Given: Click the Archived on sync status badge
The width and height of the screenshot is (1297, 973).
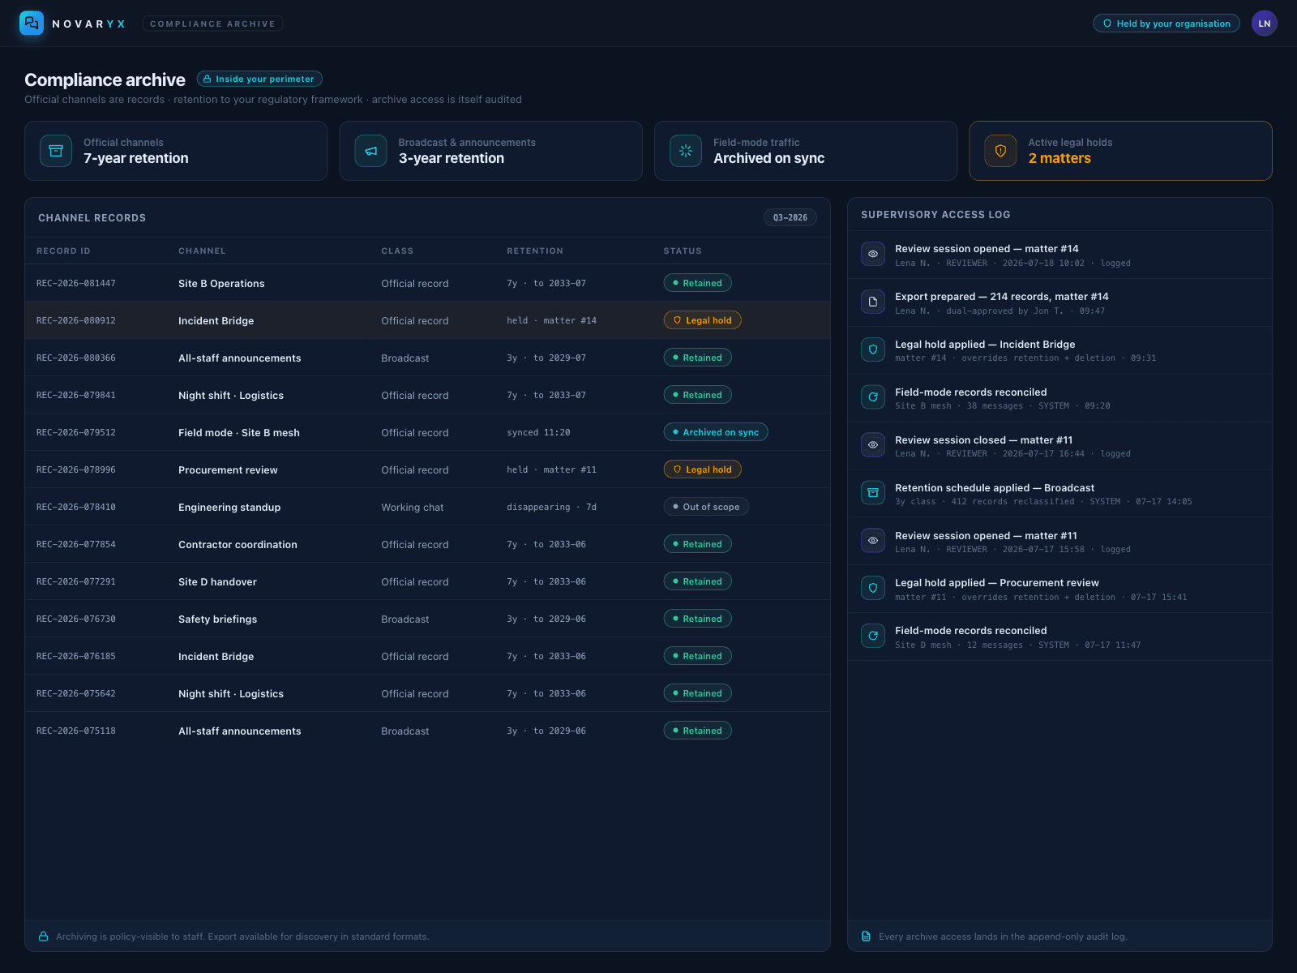Looking at the screenshot, I should (x=716, y=432).
